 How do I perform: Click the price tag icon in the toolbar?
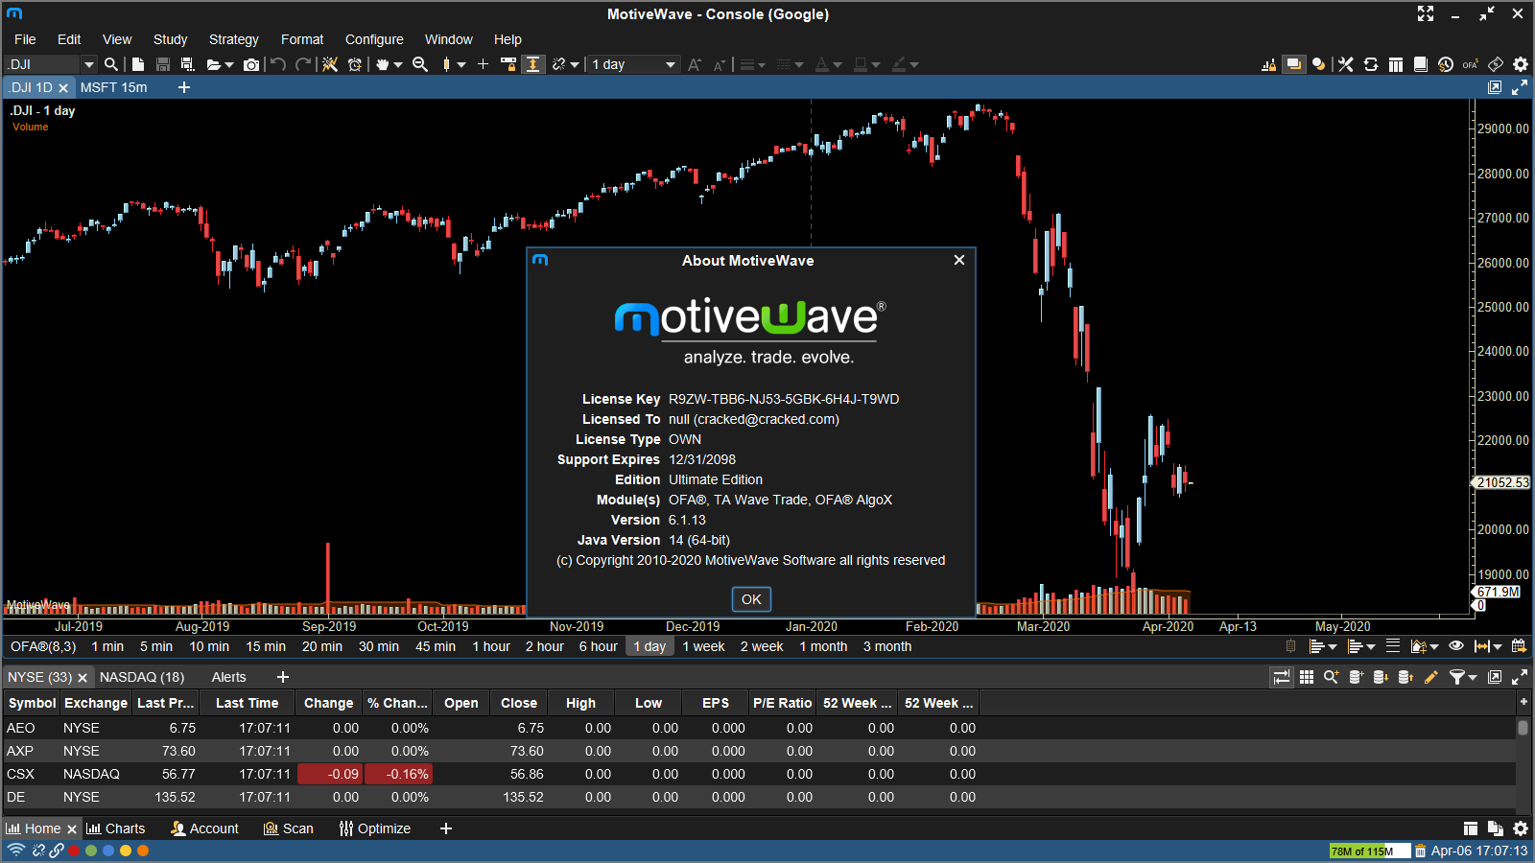[x=1496, y=64]
